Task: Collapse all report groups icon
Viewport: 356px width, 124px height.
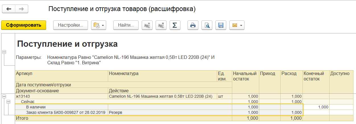Action: [147, 25]
